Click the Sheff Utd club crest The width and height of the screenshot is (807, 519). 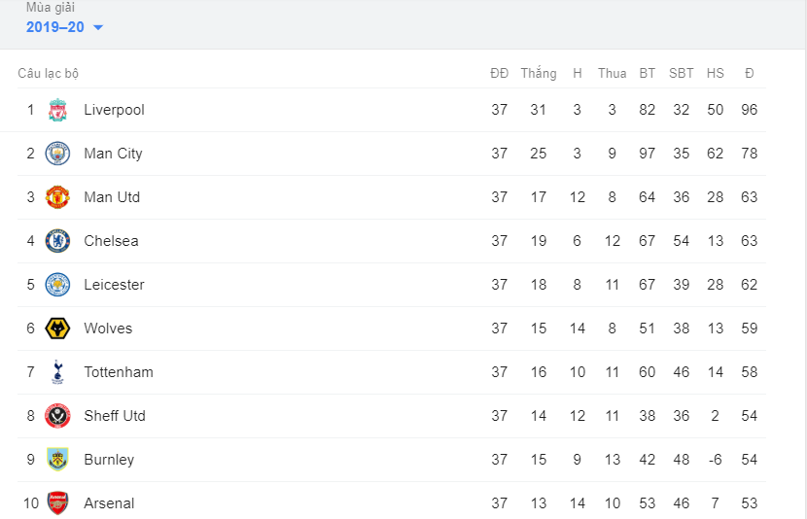coord(57,416)
